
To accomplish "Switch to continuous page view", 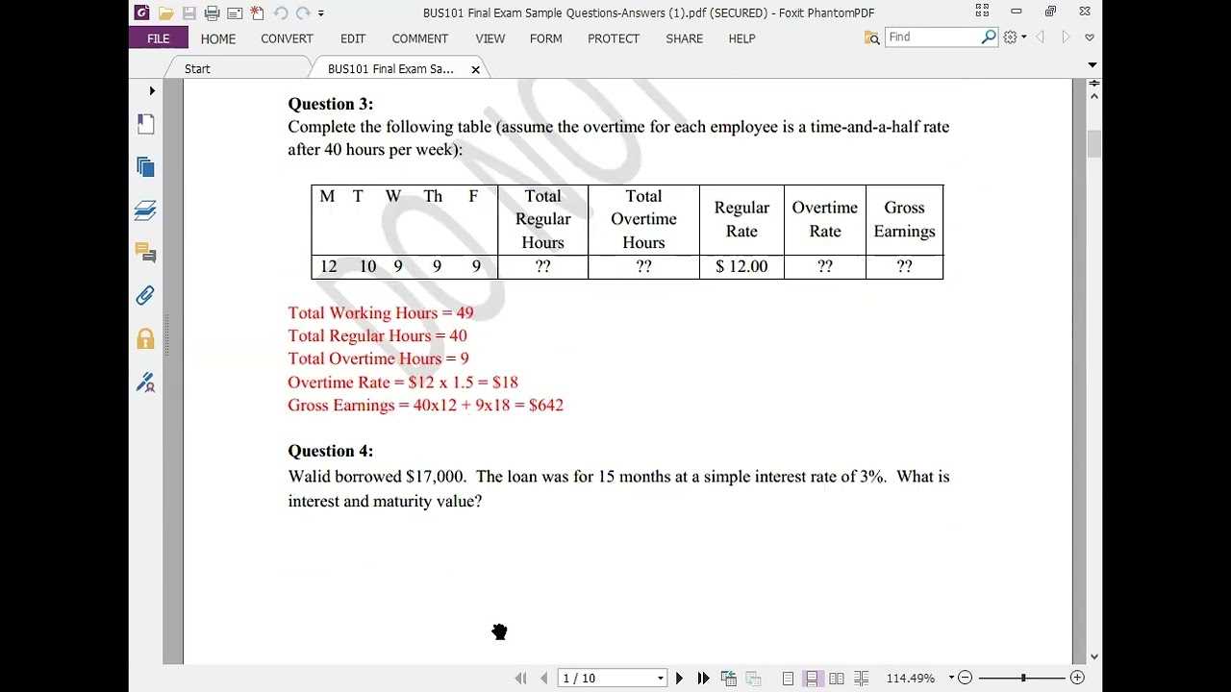I will click(812, 678).
